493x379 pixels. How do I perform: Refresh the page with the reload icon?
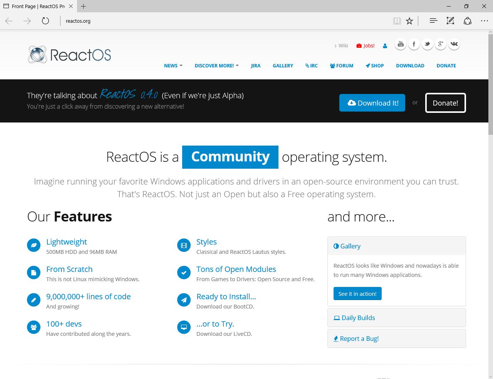[45, 21]
